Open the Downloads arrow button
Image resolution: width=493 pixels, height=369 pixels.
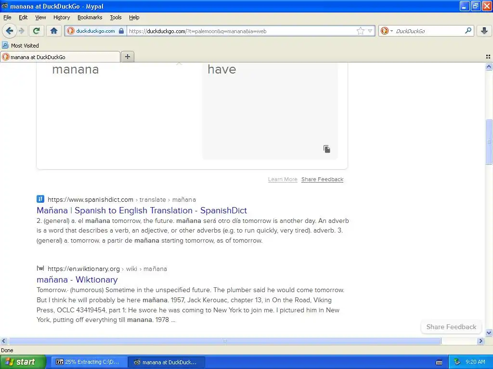[484, 31]
